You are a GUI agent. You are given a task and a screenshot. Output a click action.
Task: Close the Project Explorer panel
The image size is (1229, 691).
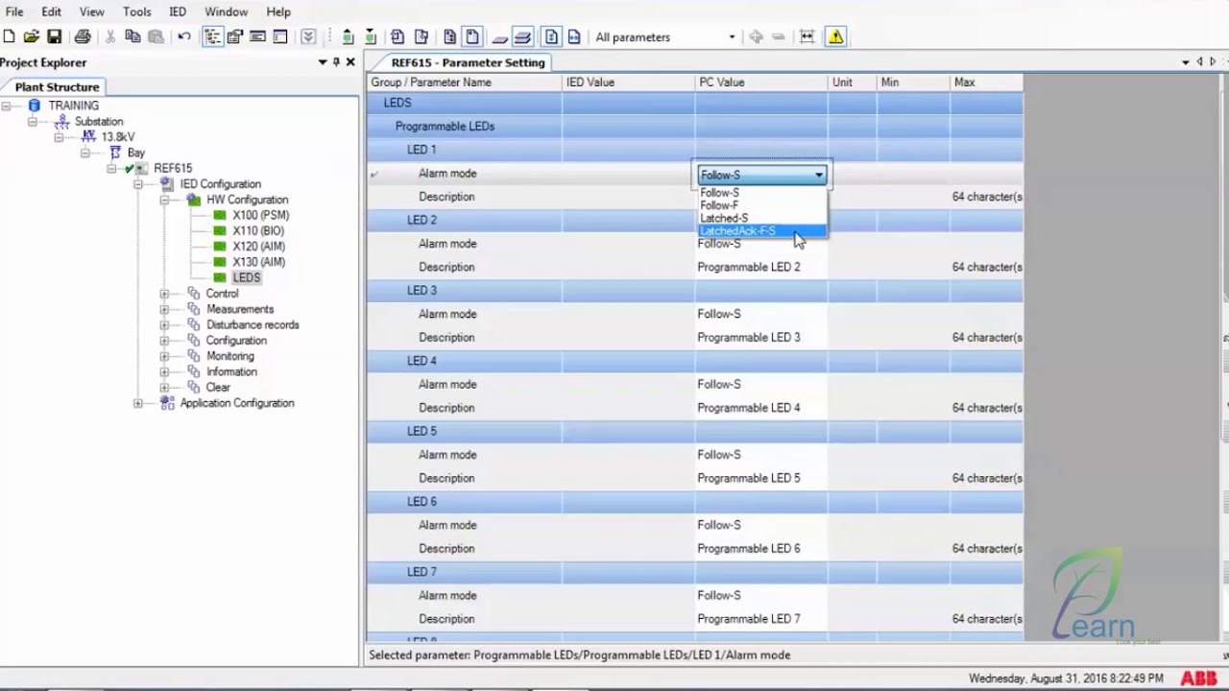[350, 61]
